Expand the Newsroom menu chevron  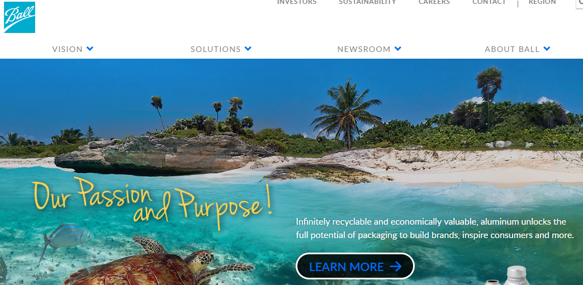tap(398, 49)
